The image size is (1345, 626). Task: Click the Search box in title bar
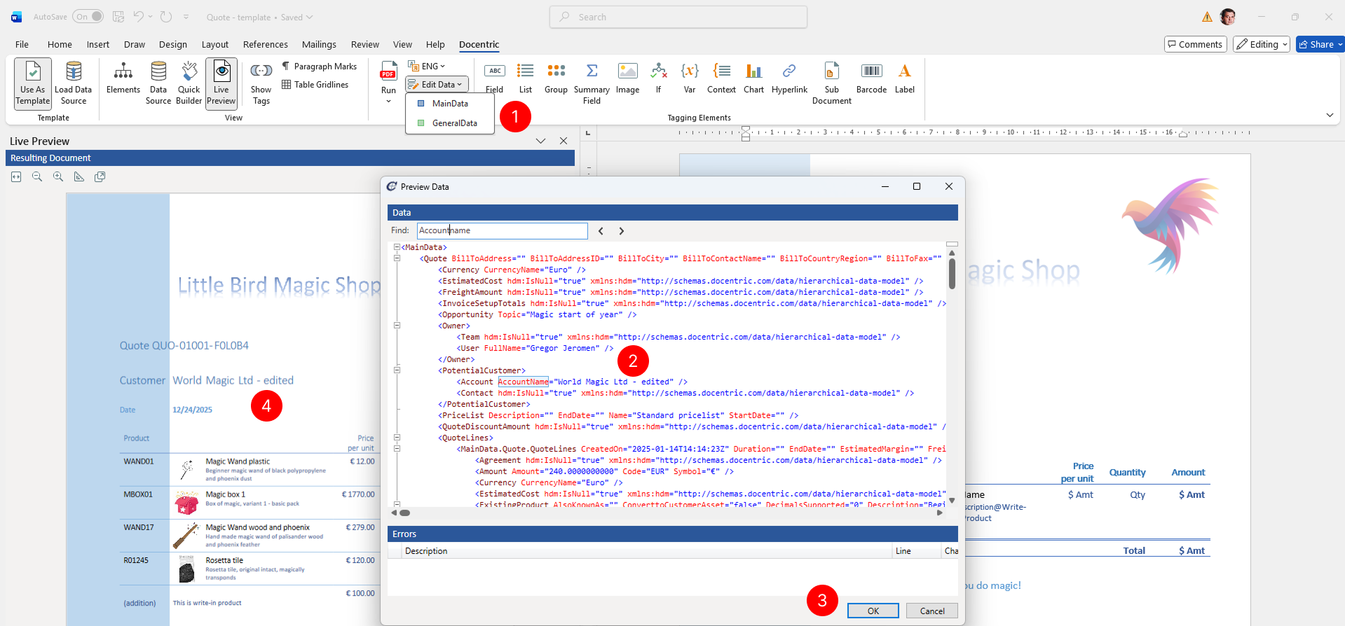point(678,17)
